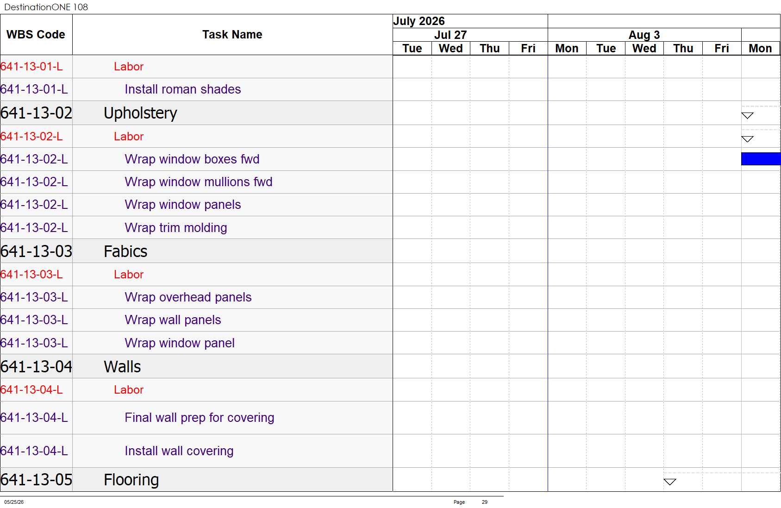Click WBS code 641-13-03

[x=36, y=251]
